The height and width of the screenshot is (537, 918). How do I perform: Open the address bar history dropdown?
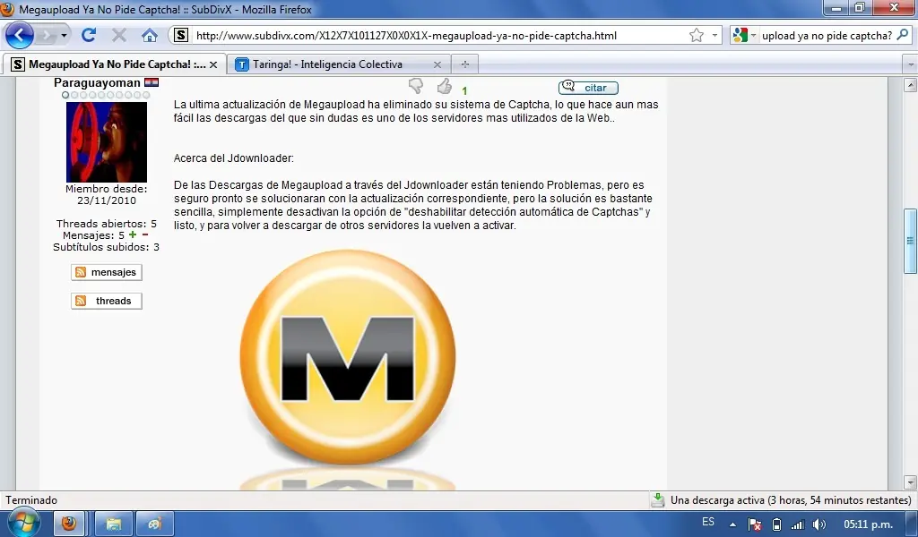pos(714,36)
